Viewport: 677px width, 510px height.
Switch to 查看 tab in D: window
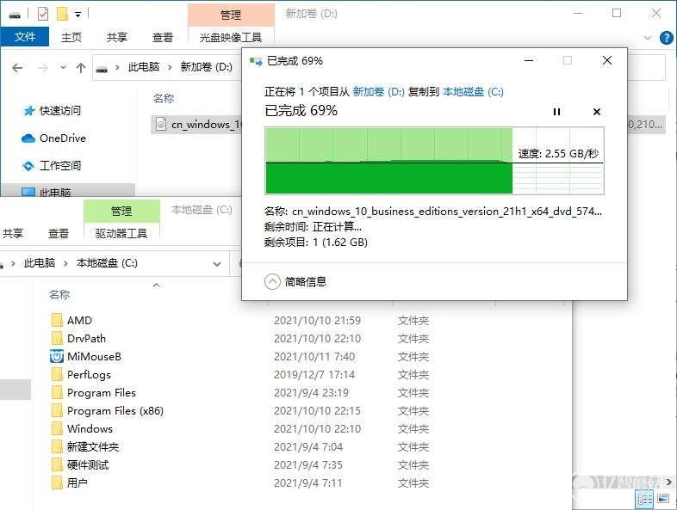[162, 37]
